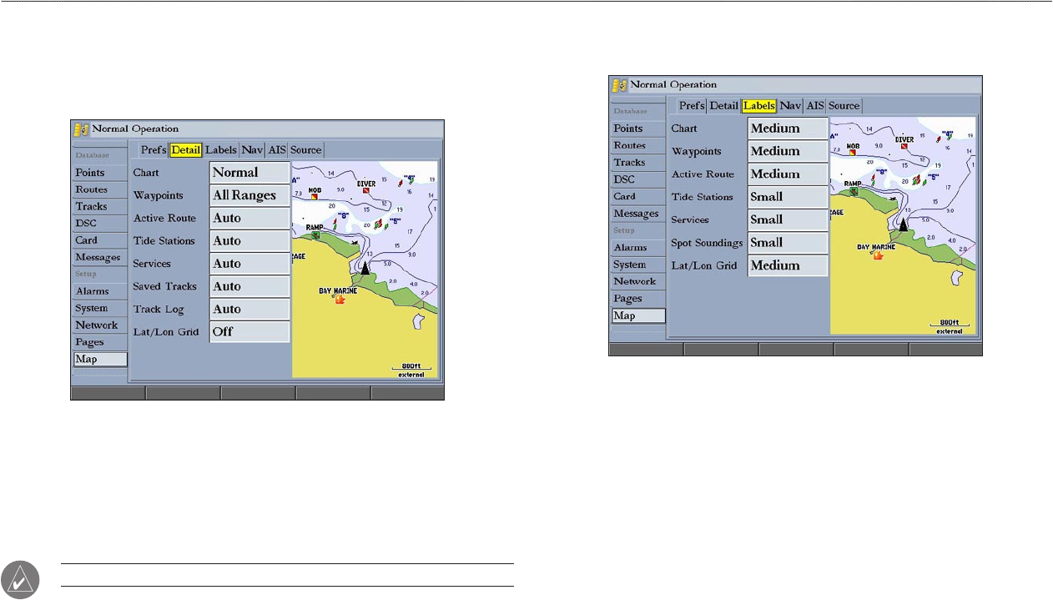Screen dimensions: 1053x600
Task: Open the Services detail field set to Auto
Action: coord(249,264)
